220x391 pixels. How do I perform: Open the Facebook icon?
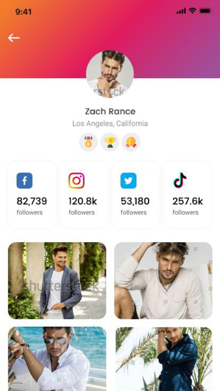[25, 180]
